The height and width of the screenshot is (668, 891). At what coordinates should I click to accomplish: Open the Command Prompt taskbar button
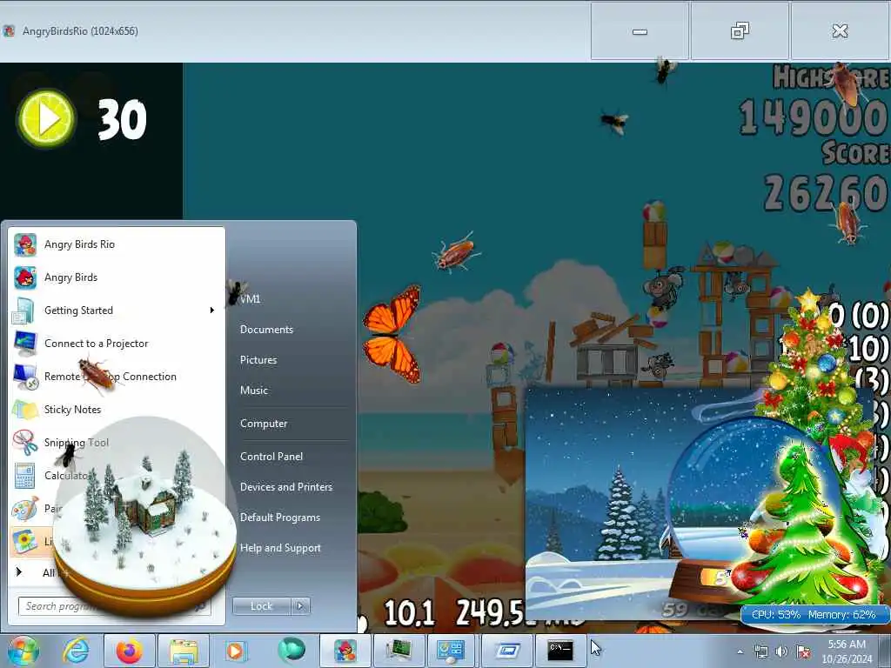pos(560,651)
